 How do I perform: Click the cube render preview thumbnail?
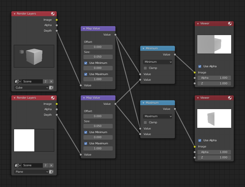point(34,56)
